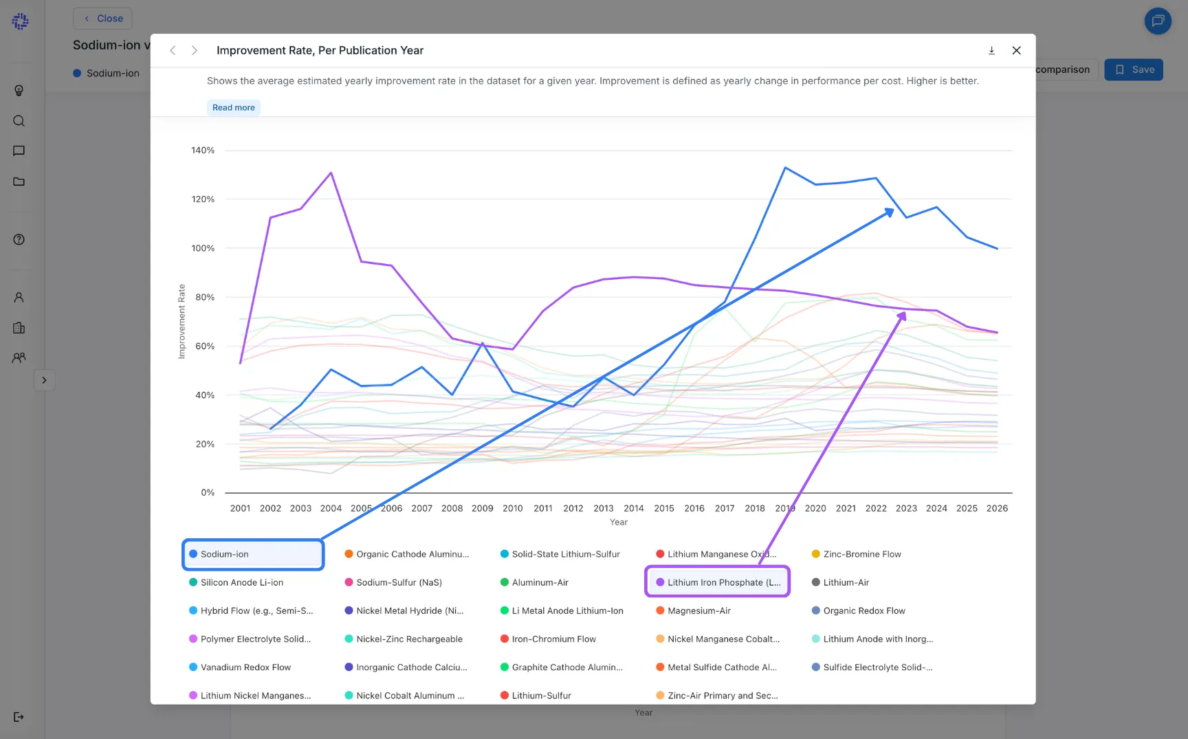Click Sulfide Electrolyte Solid legend entry
This screenshot has width=1188, height=739.
[872, 667]
